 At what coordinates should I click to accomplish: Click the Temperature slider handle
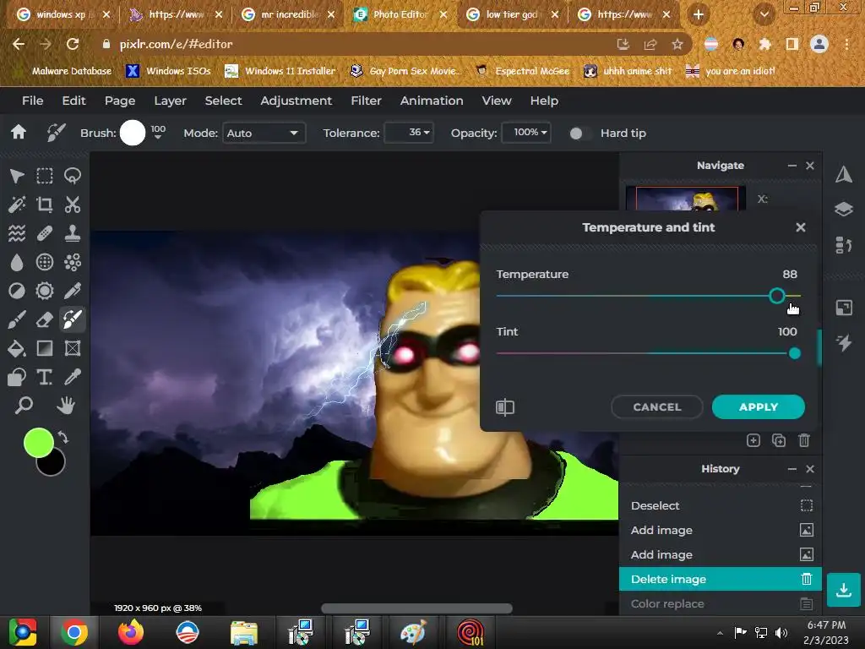777,296
